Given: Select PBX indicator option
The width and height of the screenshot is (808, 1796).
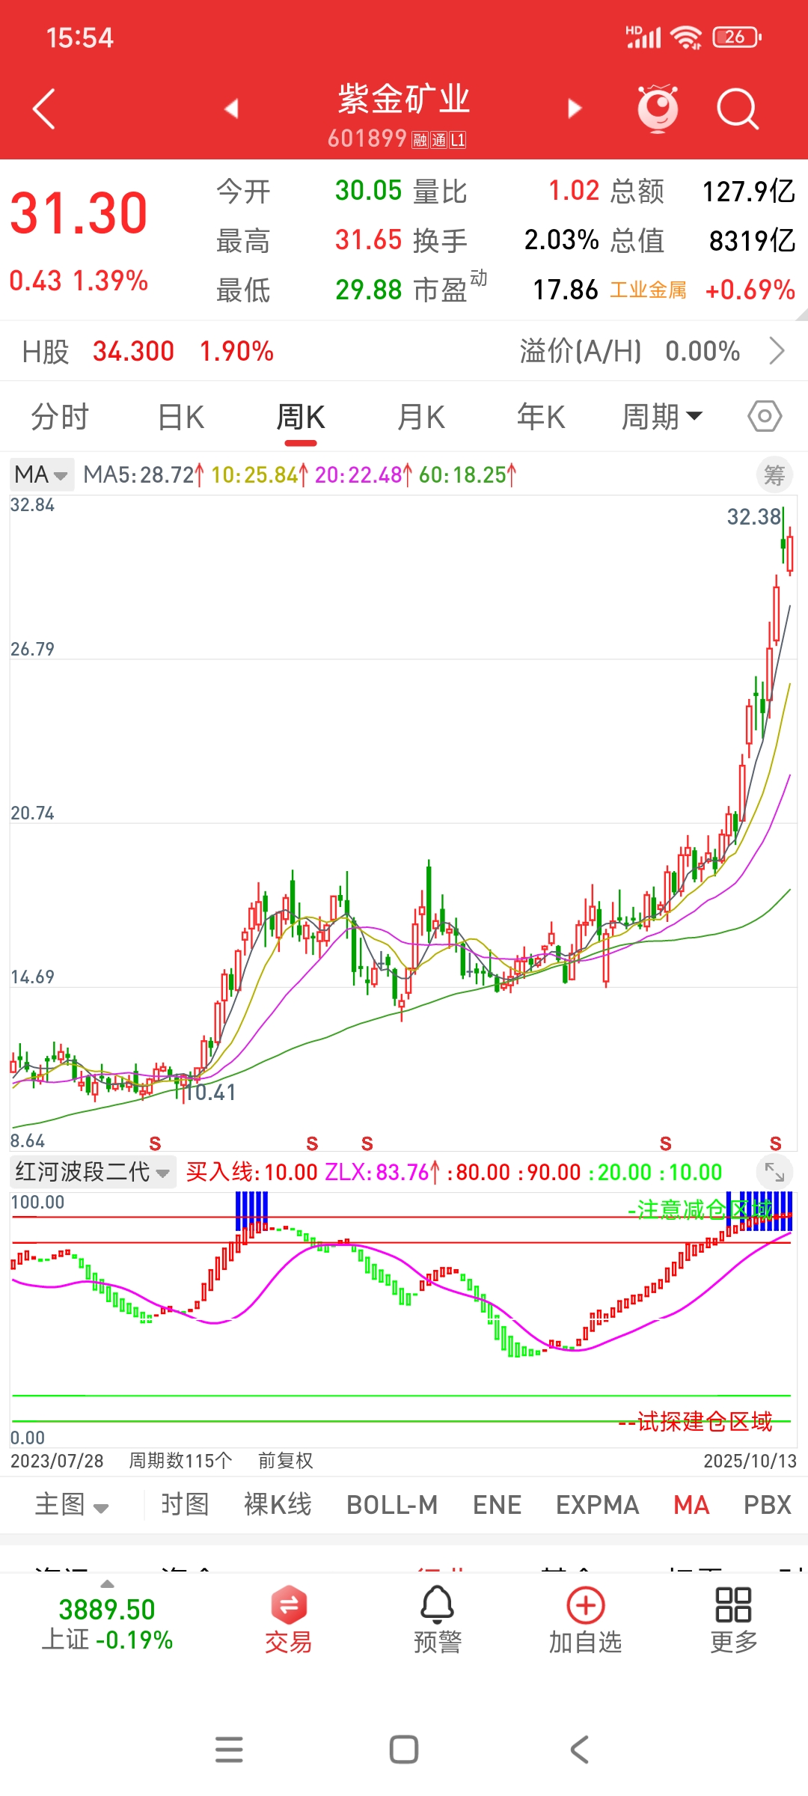Looking at the screenshot, I should pos(768,1504).
